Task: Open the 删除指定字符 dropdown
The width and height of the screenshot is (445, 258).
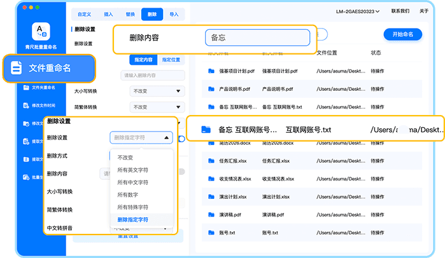Action: [141, 137]
